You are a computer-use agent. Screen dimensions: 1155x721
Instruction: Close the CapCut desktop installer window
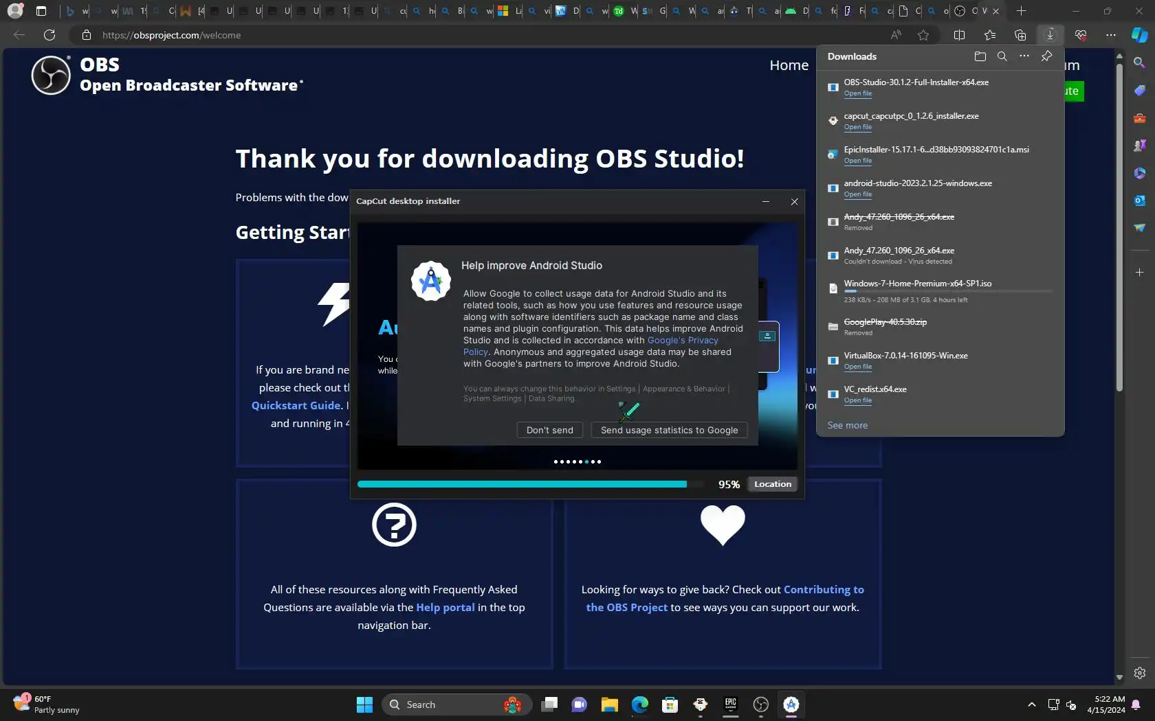tap(794, 201)
